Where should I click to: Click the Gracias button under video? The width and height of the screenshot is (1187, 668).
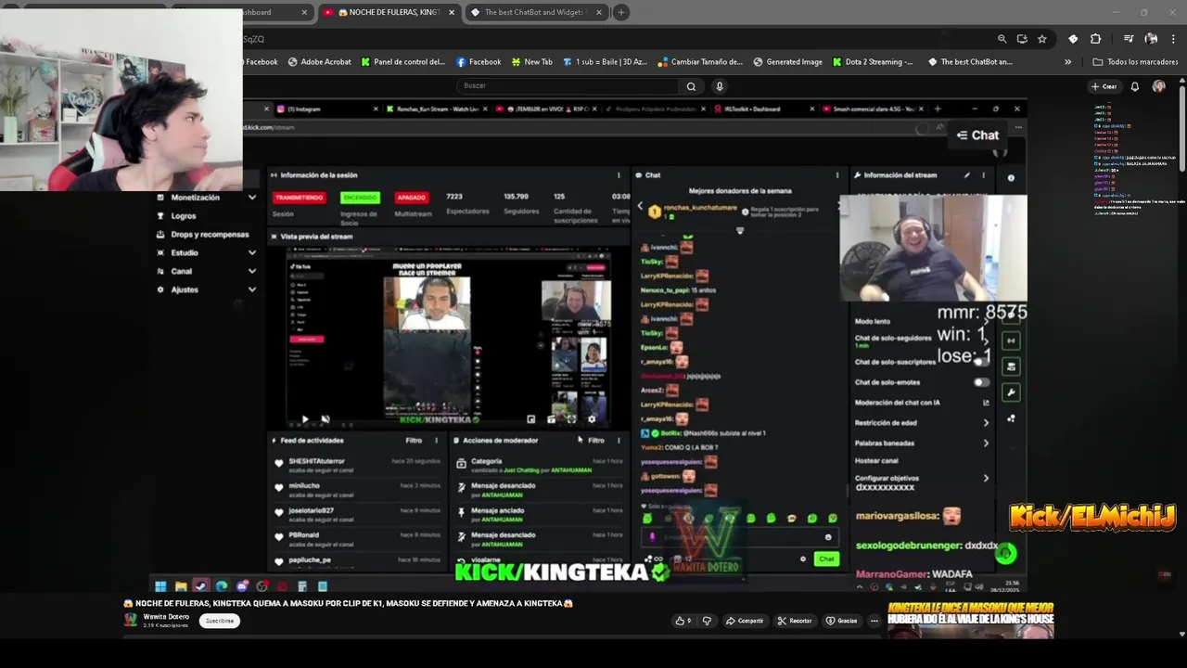pyautogui.click(x=842, y=621)
